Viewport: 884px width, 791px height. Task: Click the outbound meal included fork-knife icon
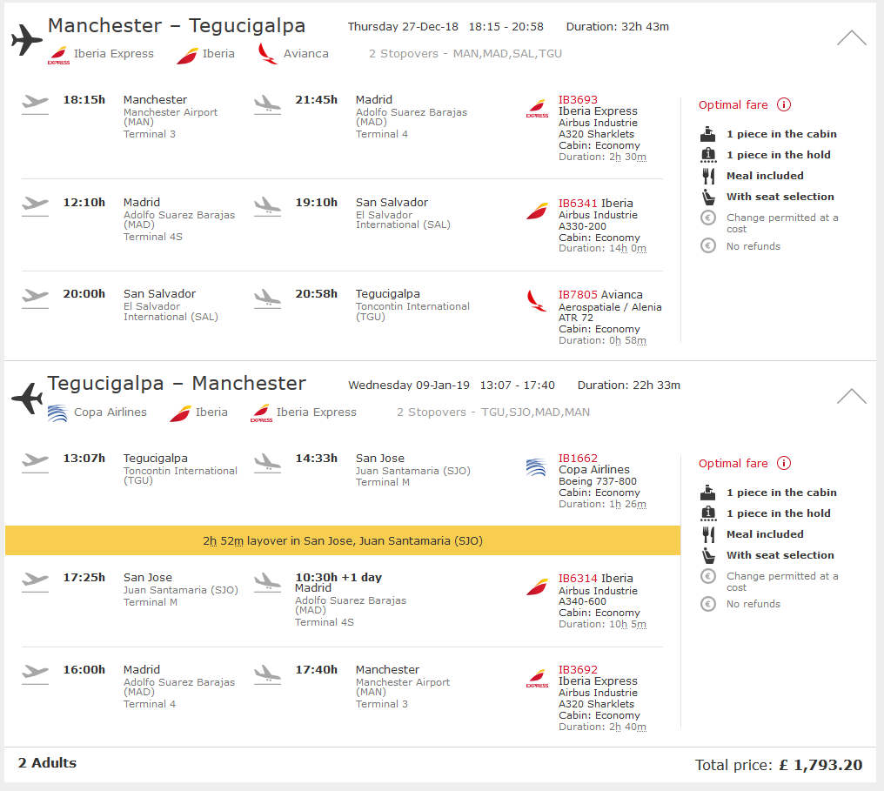tap(708, 177)
